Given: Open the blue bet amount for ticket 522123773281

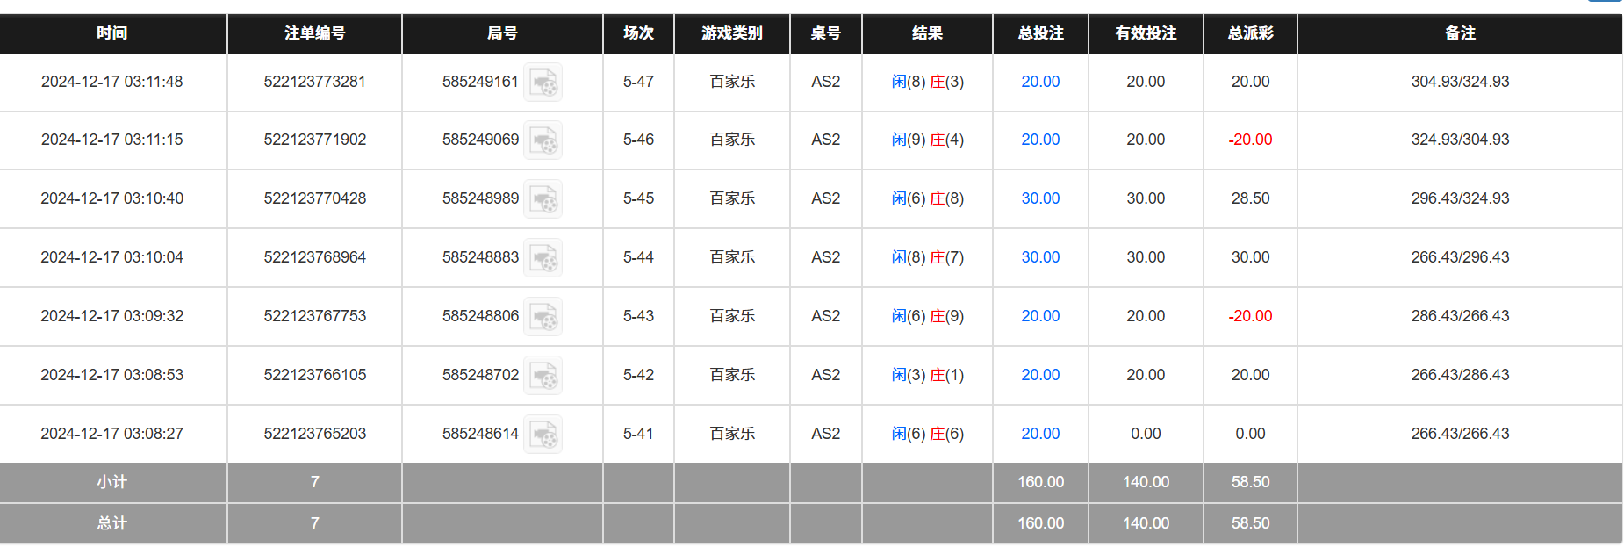Looking at the screenshot, I should 1039,82.
